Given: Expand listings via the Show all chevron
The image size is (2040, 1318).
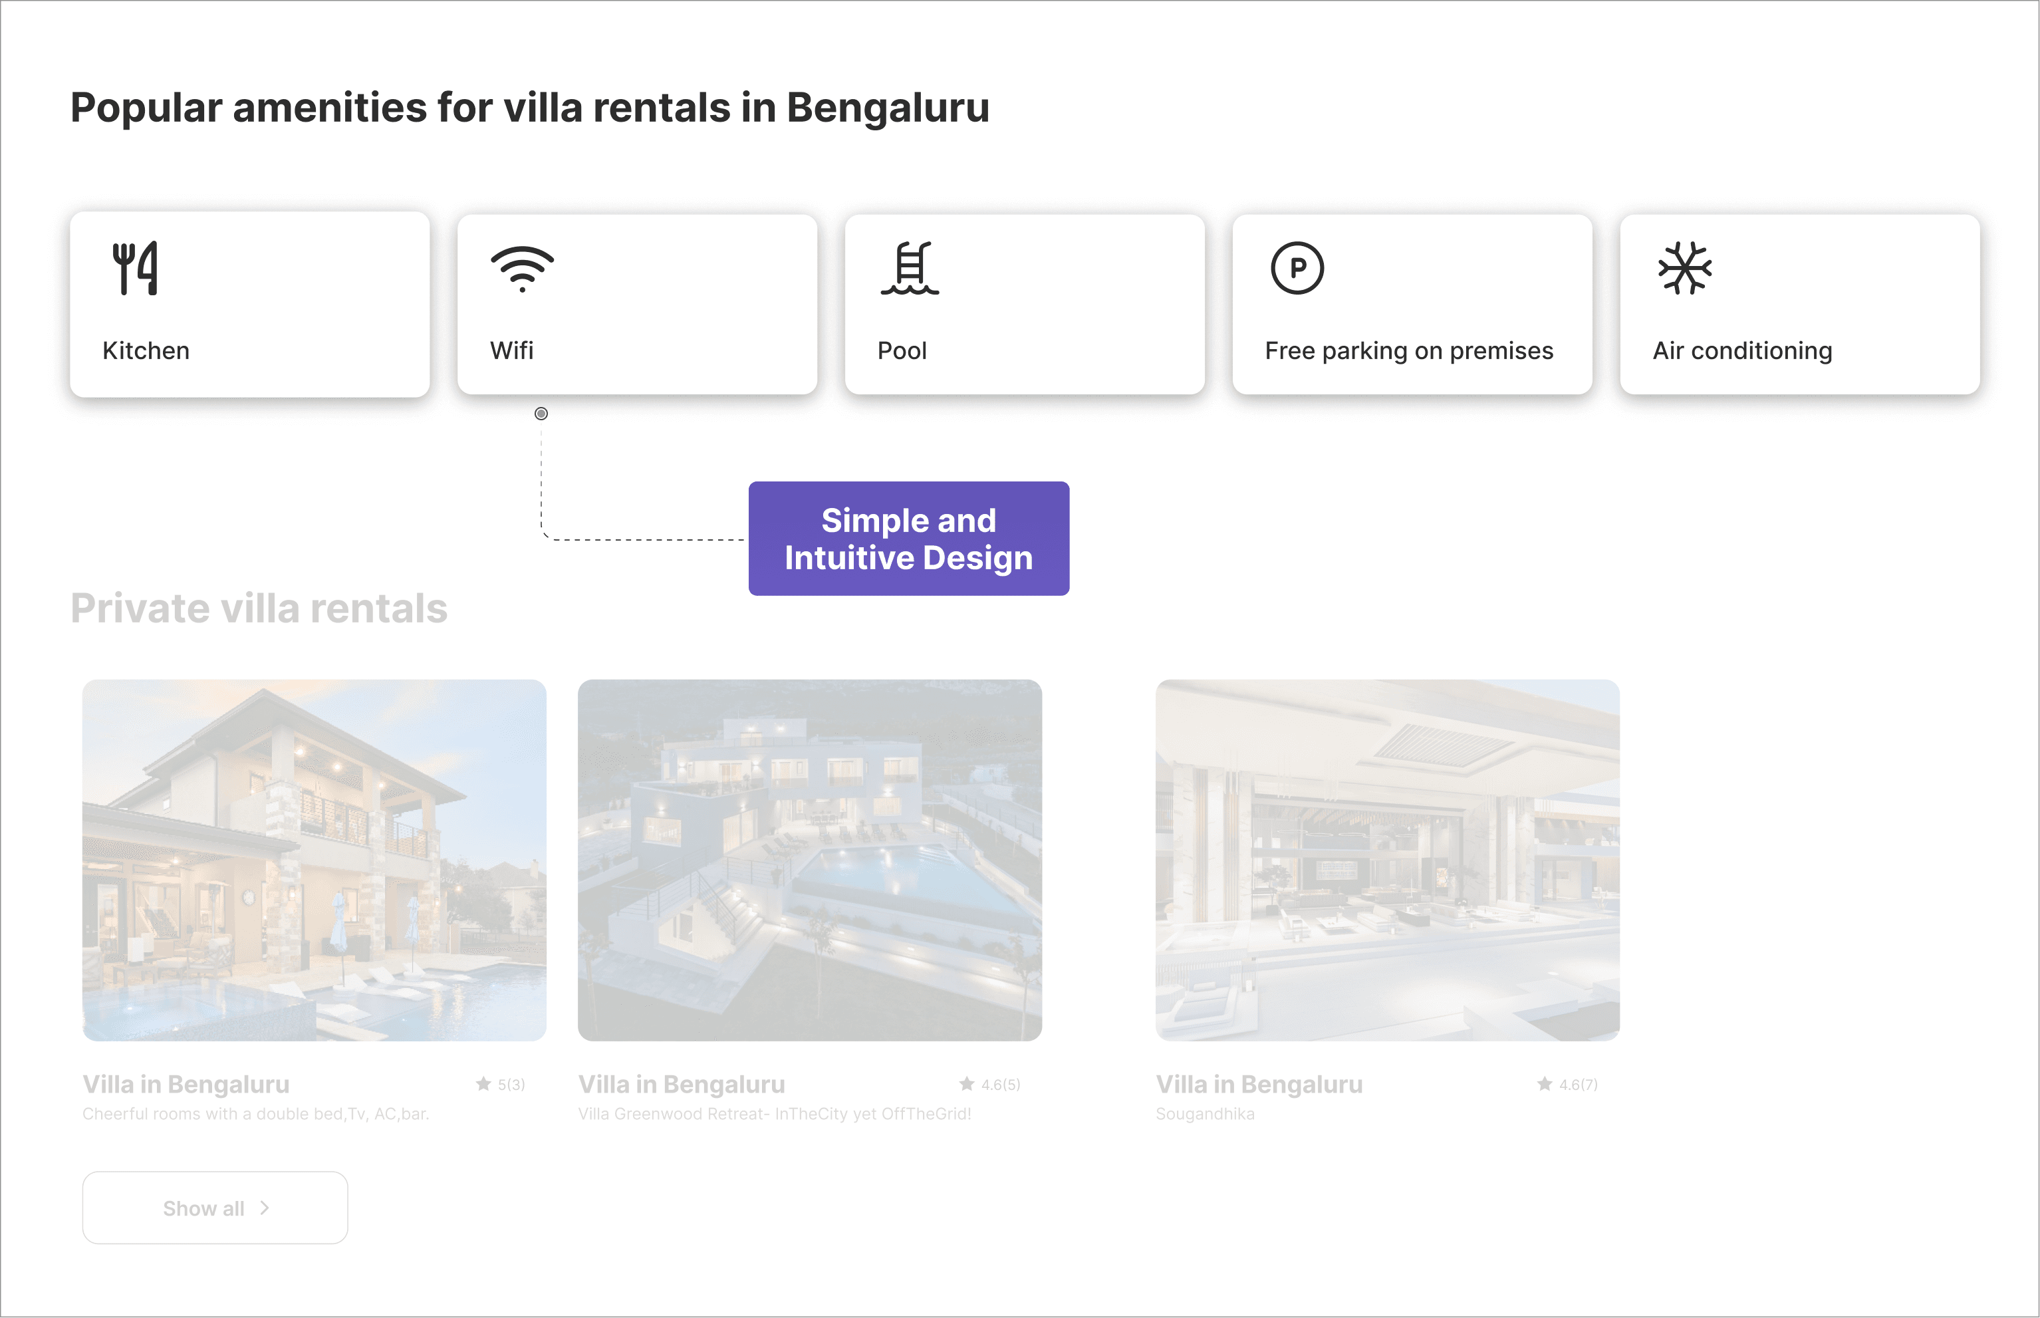Looking at the screenshot, I should 265,1208.
